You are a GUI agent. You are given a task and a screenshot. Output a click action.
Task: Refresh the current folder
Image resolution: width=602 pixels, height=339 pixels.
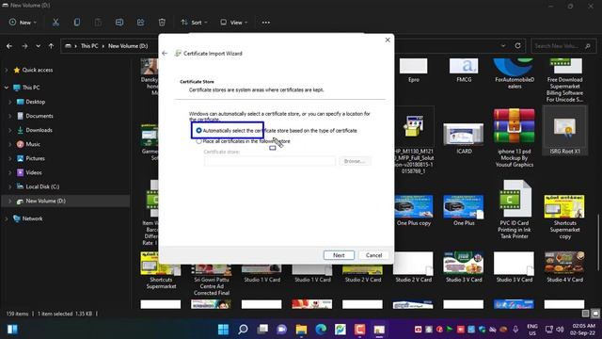(517, 46)
